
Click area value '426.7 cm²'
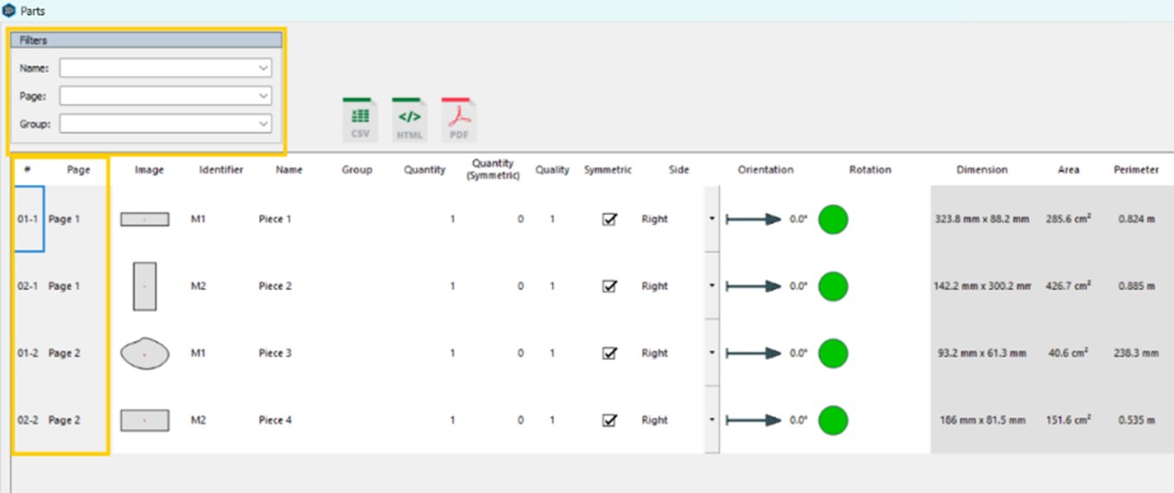1069,286
